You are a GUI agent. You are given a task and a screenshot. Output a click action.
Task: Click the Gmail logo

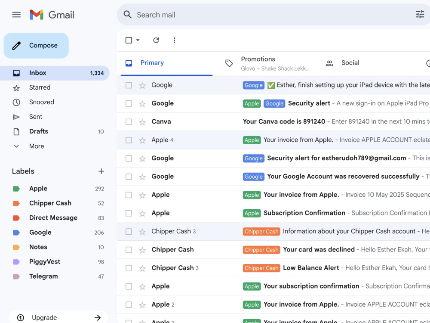coord(52,15)
